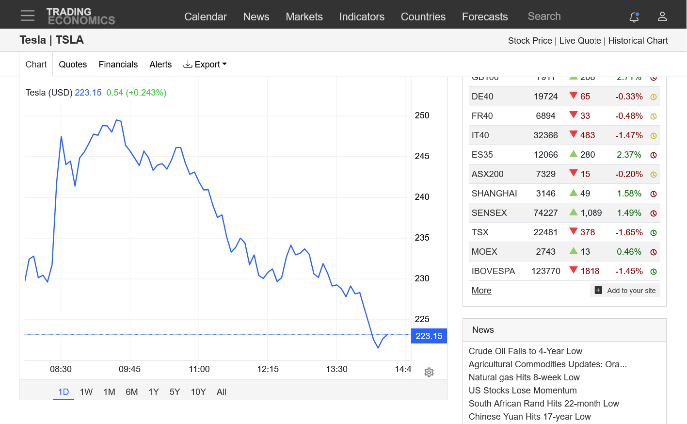Click Add to your site button
Viewport: 687px width, 424px height.
tap(625, 290)
